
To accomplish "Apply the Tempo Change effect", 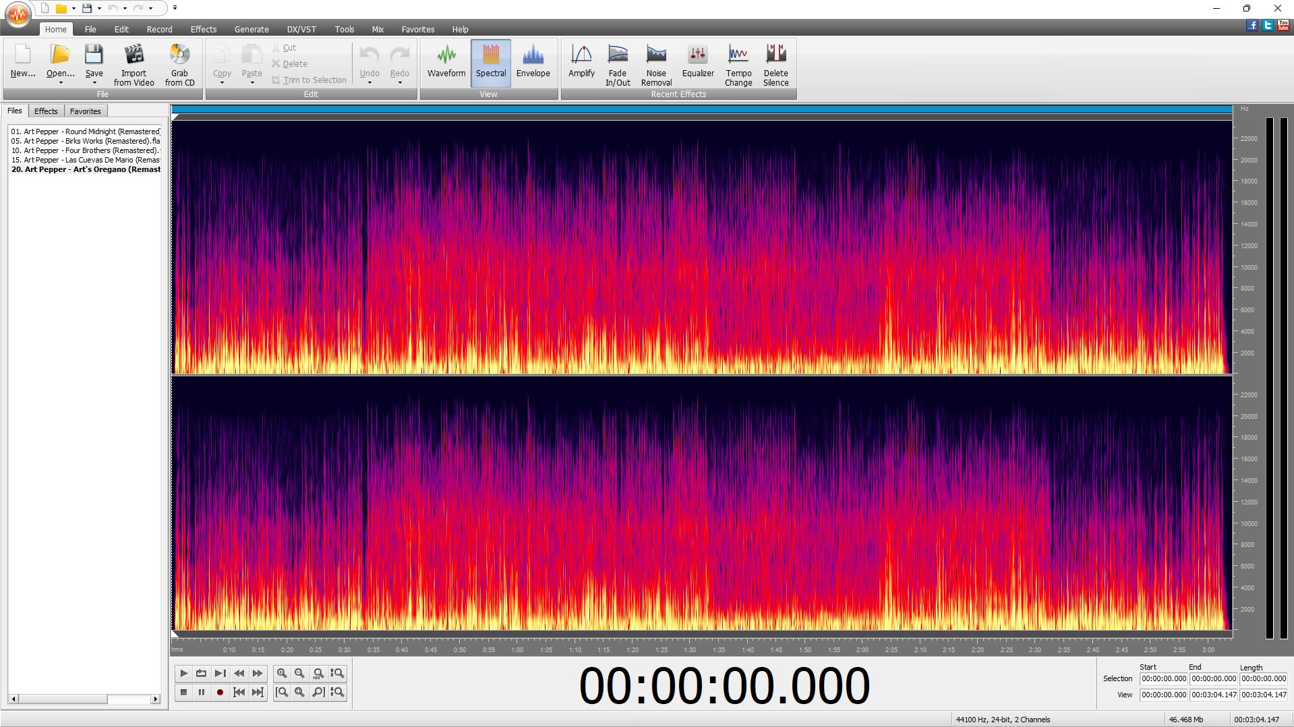I will pos(738,64).
